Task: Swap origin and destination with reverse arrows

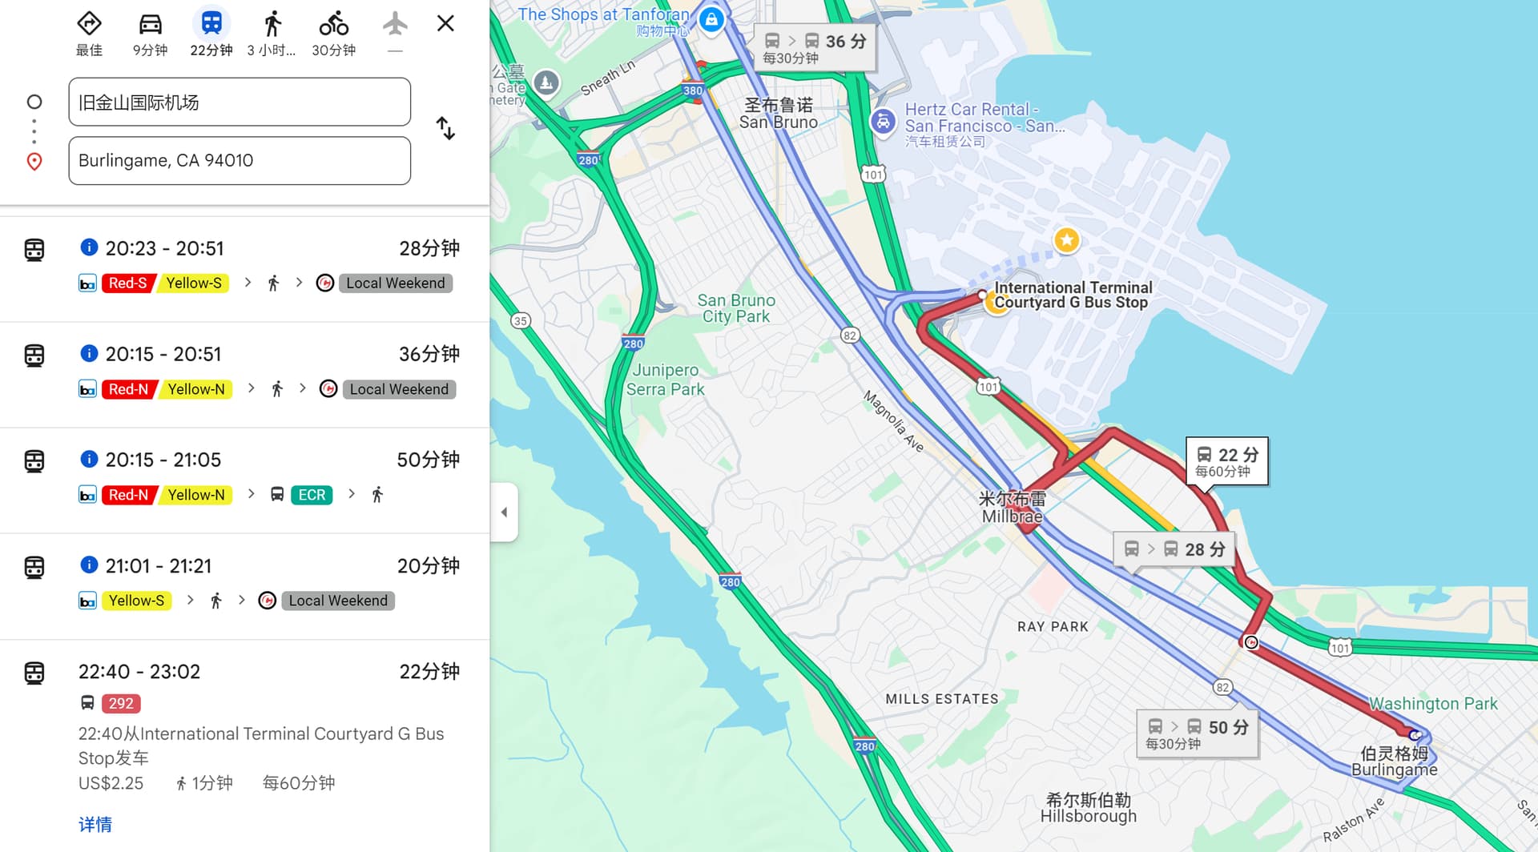Action: [446, 128]
